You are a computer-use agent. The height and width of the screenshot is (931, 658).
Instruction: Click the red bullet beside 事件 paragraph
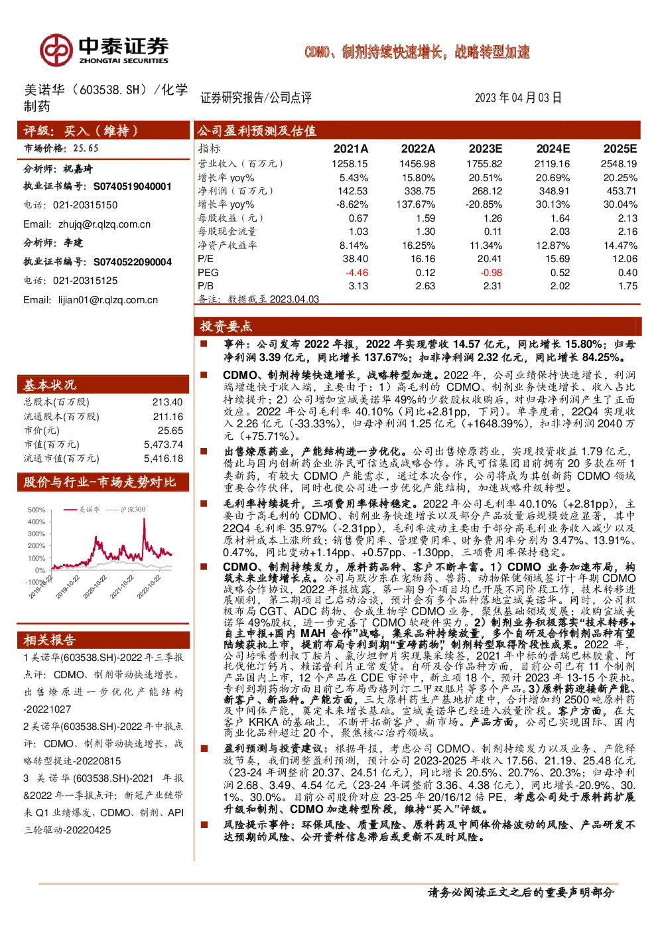[204, 344]
